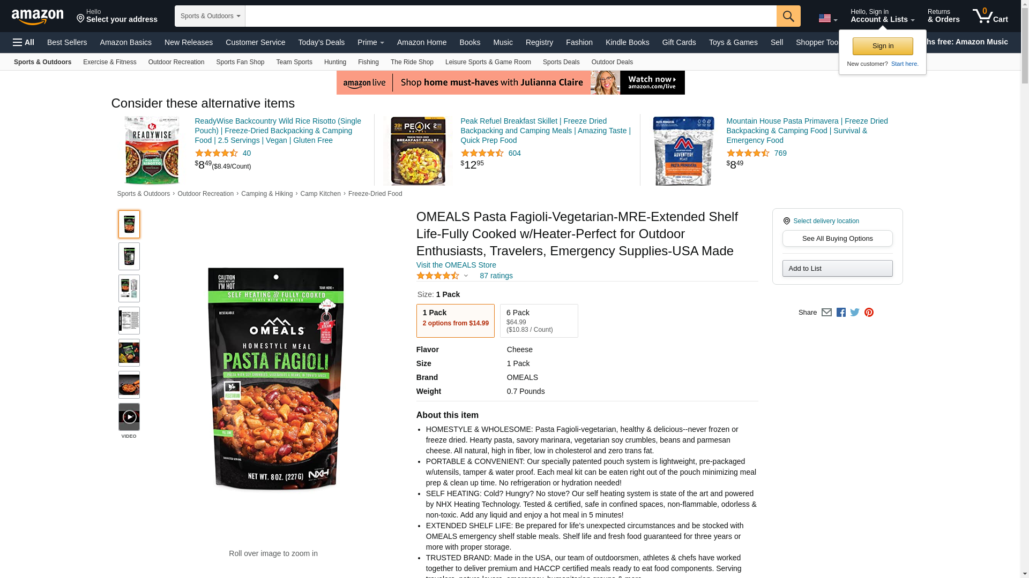Visit the OMEALS Store link
Viewport: 1029px width, 578px height.
point(456,265)
